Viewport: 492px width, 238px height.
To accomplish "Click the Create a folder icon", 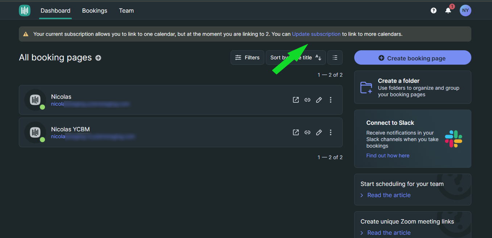I will click(366, 88).
